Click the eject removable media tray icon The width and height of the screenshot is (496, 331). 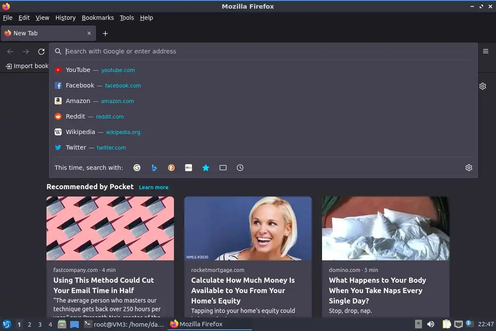tap(418, 324)
